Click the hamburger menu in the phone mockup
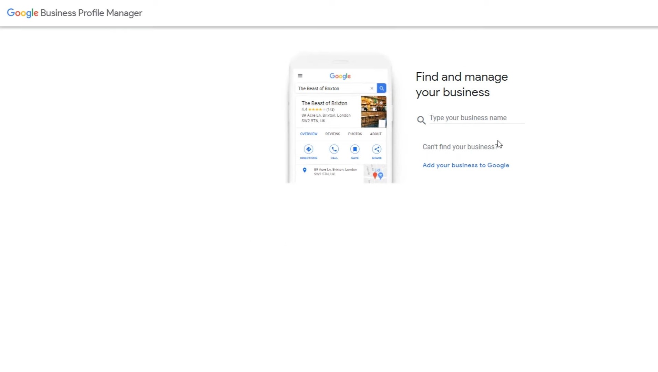This screenshot has height=372, width=658. pos(300,76)
